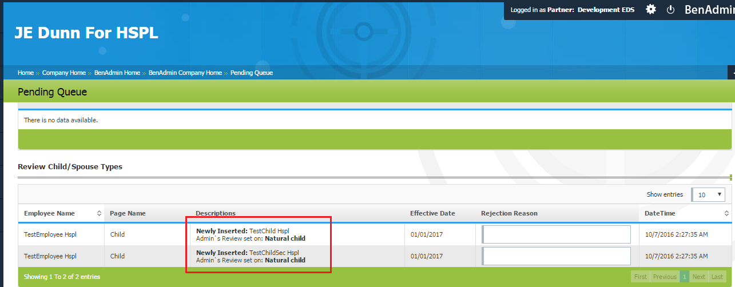This screenshot has height=287, width=735.
Task: Click 'Showing 1 To 2 of 2 entries' text
Action: [x=62, y=277]
